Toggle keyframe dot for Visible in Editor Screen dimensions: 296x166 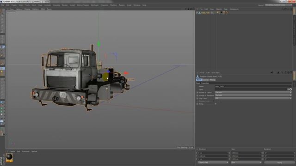click(x=197, y=93)
